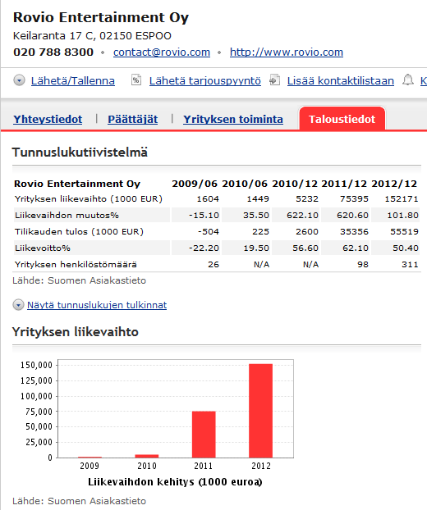Click the Yrityksen henkilöstömäärä row label
This screenshot has height=510, width=427.
click(76, 265)
